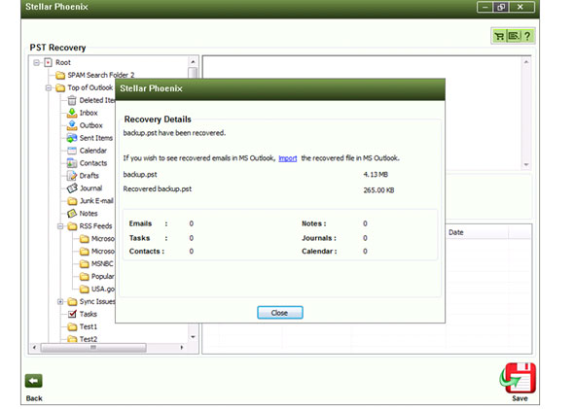Click the Sync Issues folder icon
574x409 pixels.
pyautogui.click(x=72, y=301)
